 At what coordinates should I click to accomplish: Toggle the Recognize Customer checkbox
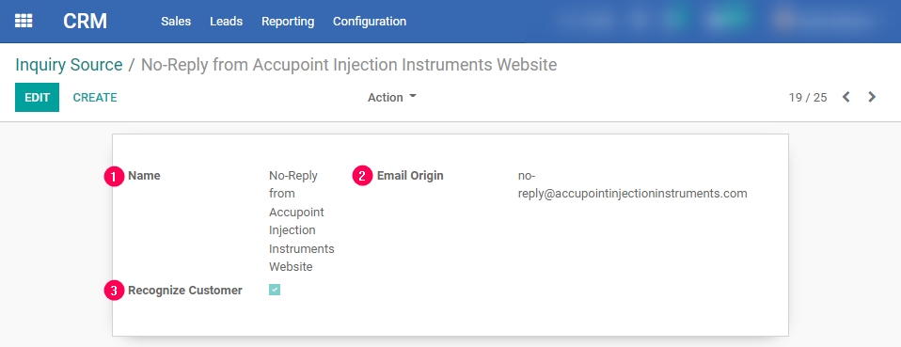[x=275, y=291]
